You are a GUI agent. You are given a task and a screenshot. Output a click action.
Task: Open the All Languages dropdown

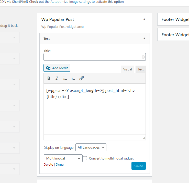point(91,147)
